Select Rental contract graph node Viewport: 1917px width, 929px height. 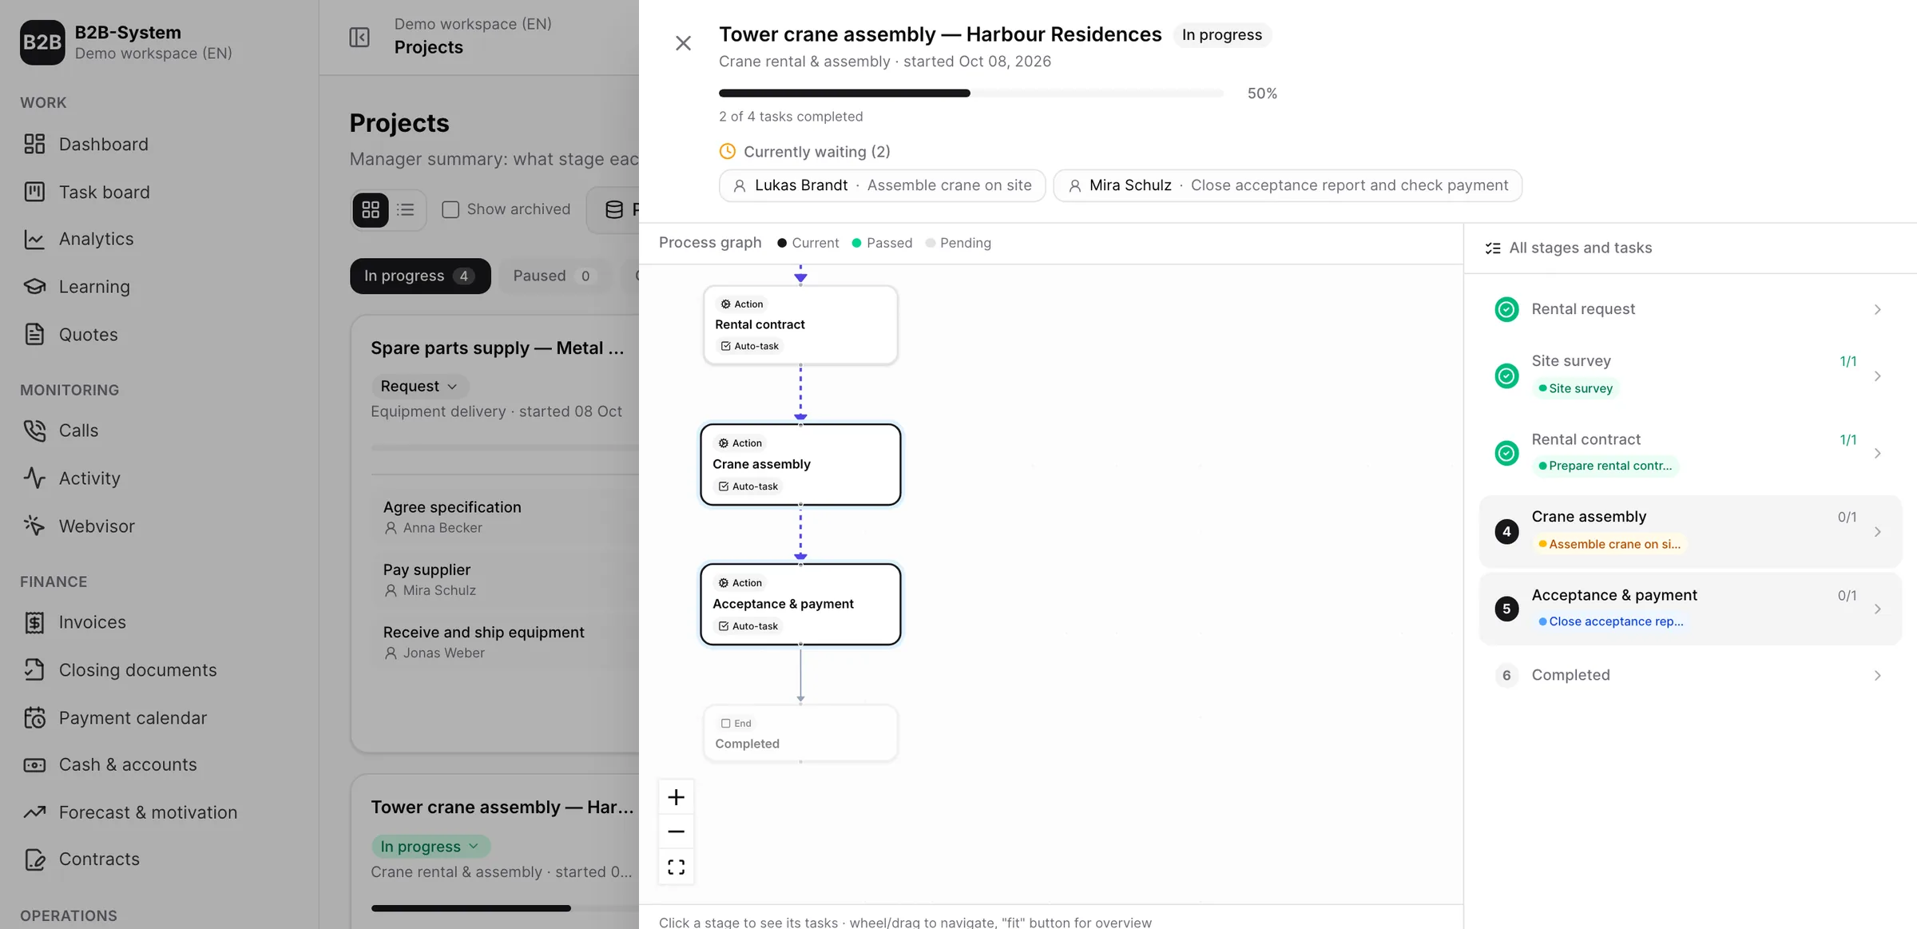pyautogui.click(x=800, y=325)
